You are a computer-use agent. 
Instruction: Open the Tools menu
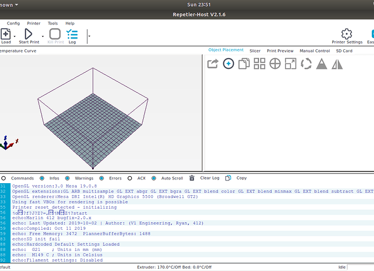click(x=53, y=23)
